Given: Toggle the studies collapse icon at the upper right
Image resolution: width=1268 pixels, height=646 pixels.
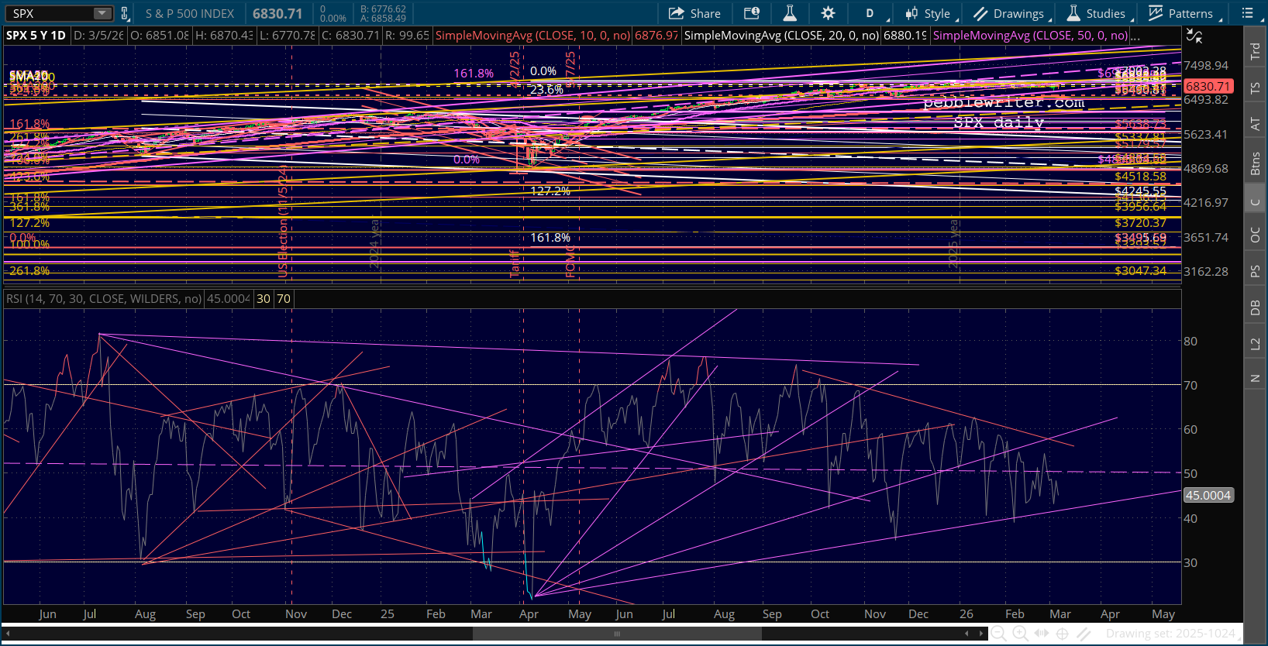Looking at the screenshot, I should coord(1194,36).
